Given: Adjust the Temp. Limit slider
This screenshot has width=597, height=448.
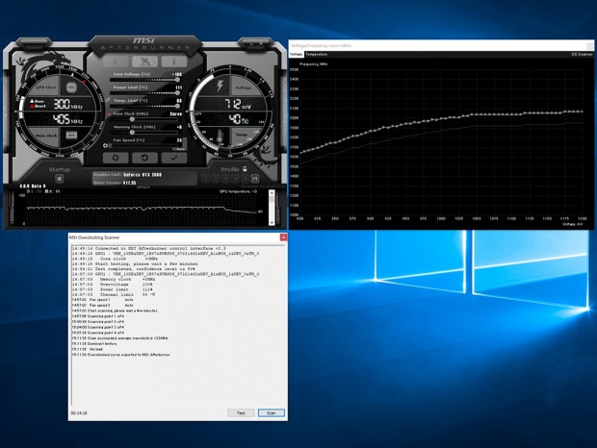Looking at the screenshot, I should coord(144,106).
